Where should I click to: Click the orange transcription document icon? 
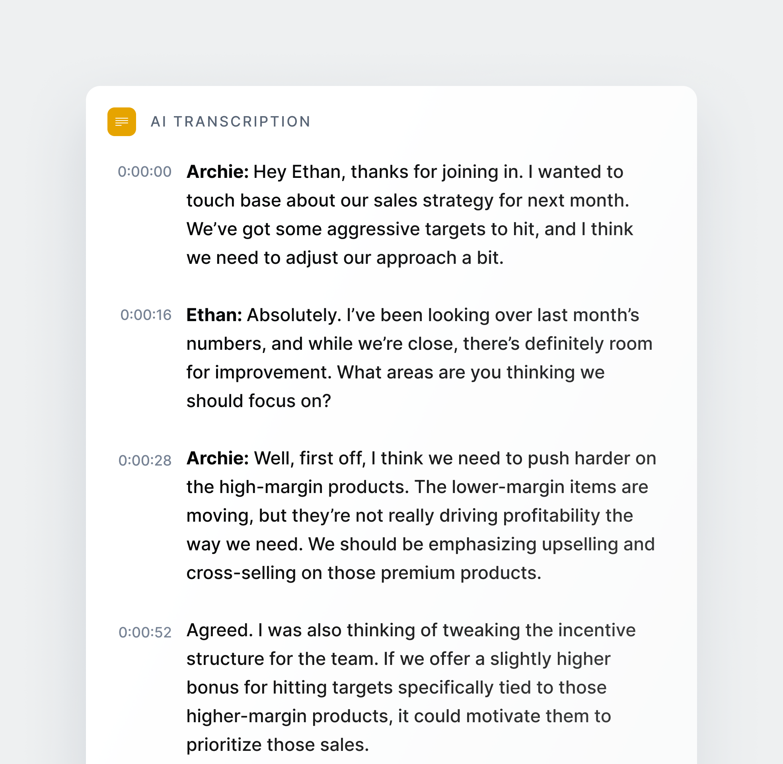121,122
